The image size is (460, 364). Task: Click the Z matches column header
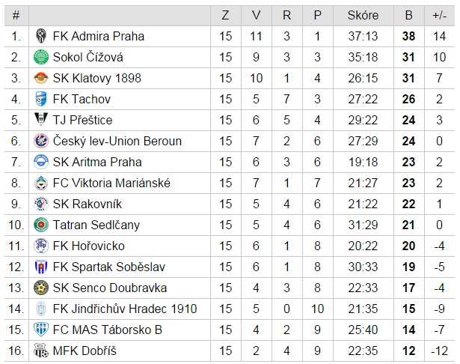point(225,15)
